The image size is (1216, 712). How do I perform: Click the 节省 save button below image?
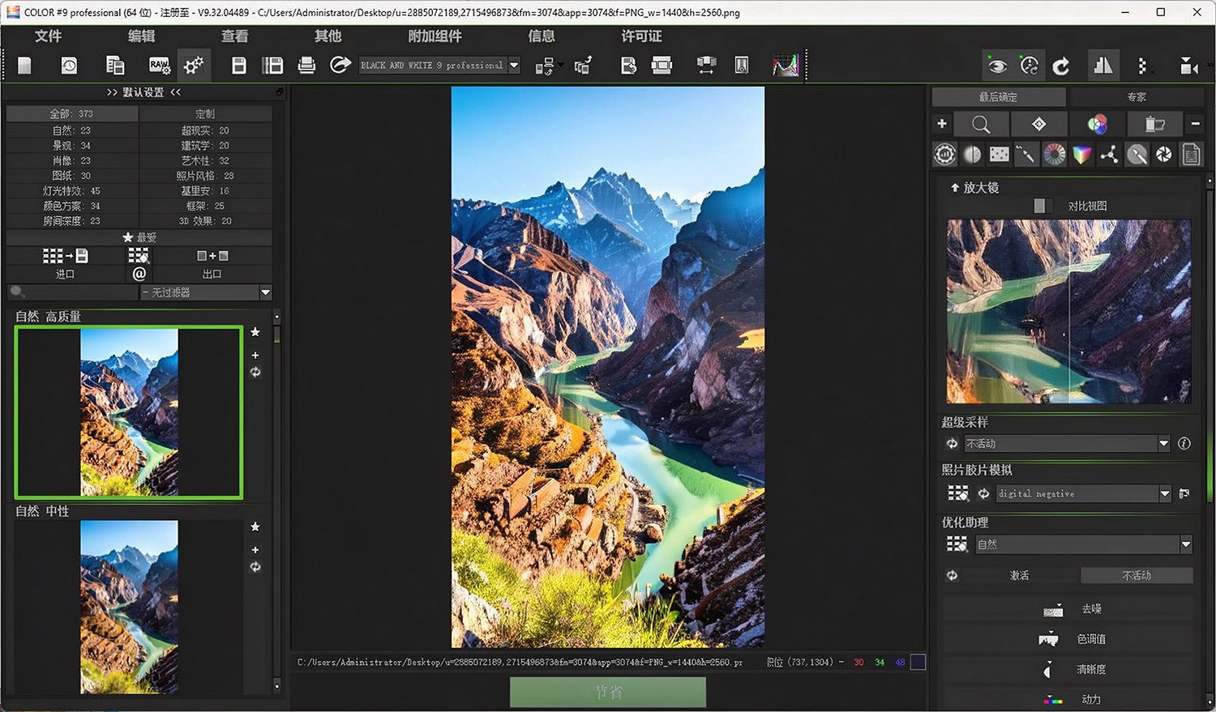(x=608, y=692)
